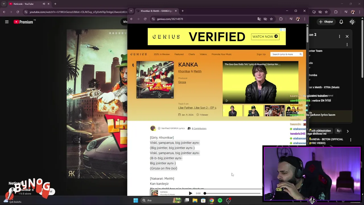This screenshot has height=205, width=364.
Task: Open the 8 Contributors link
Action: 199,128
